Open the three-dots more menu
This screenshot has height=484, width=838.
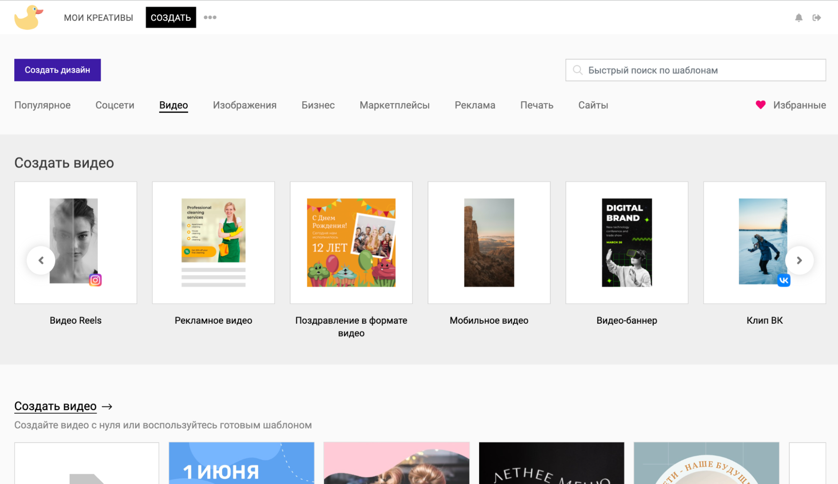210,17
